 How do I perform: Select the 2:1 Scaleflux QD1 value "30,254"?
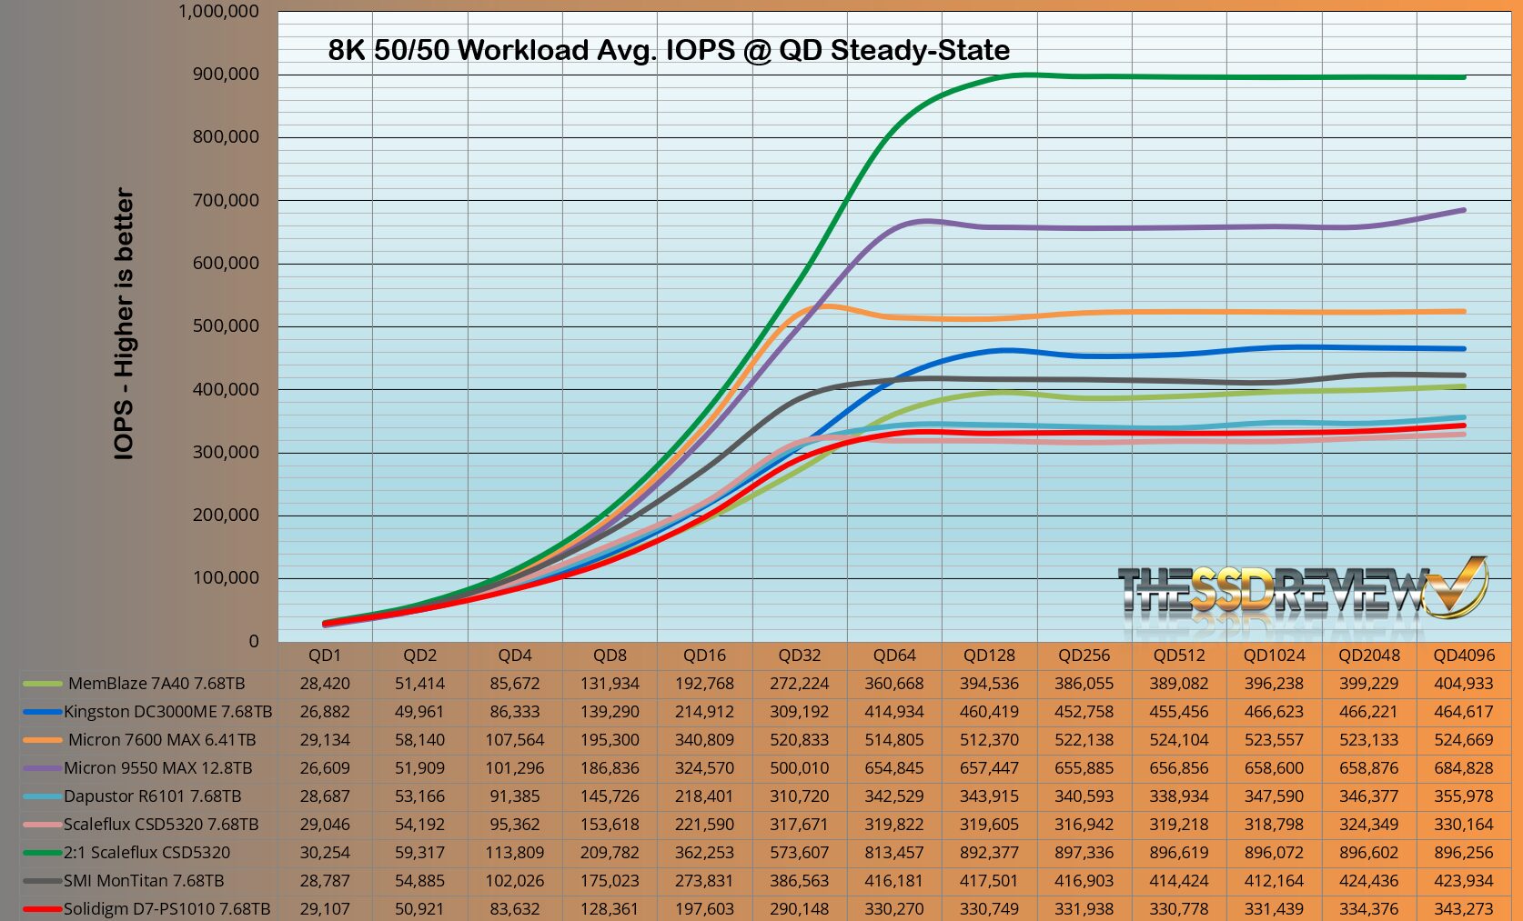click(325, 853)
